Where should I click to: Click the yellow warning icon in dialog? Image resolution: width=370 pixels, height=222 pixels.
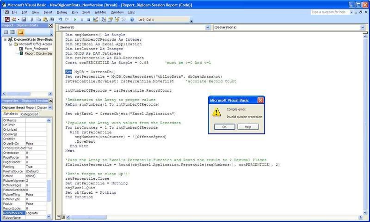tap(216, 112)
